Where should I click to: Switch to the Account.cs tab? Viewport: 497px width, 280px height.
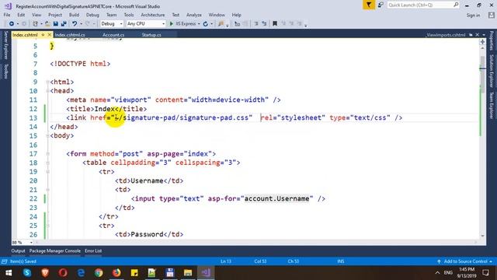[113, 35]
